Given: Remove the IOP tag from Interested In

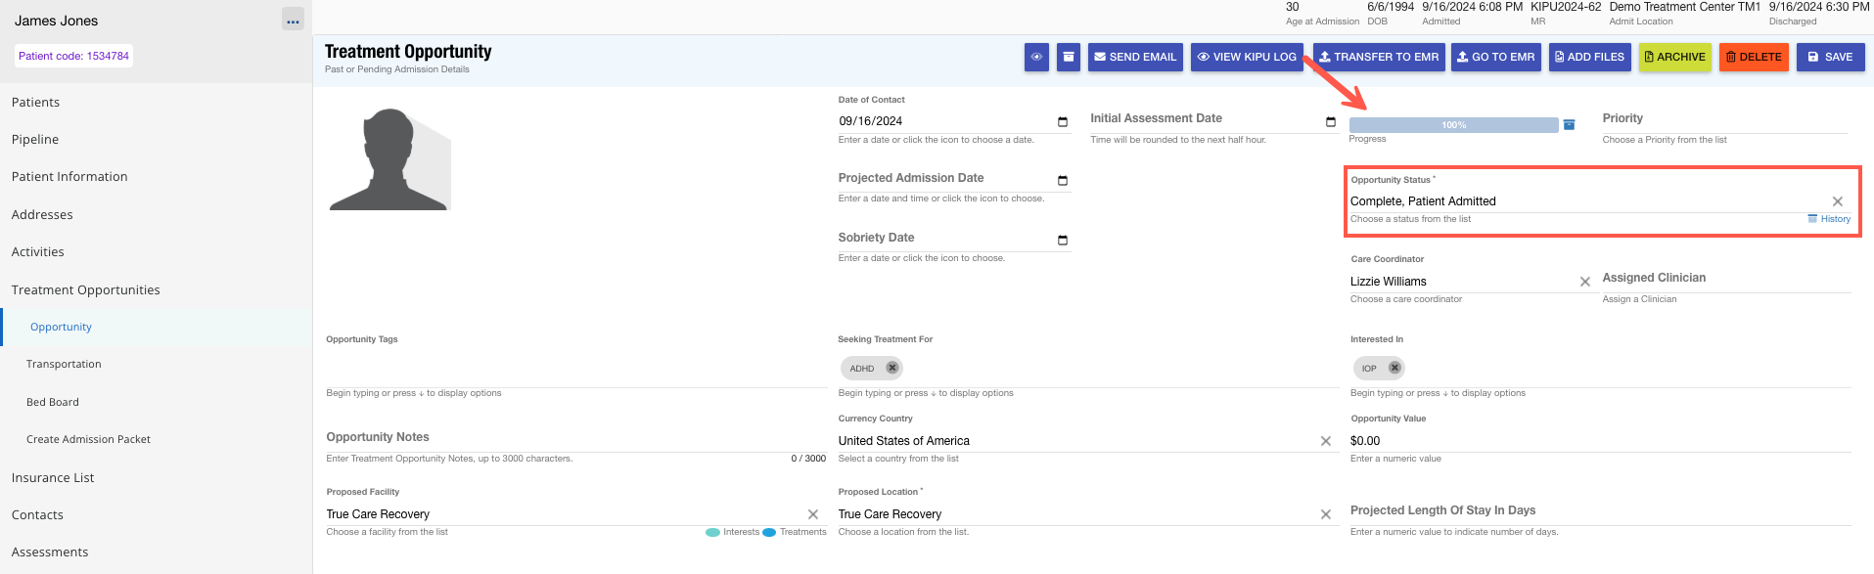Looking at the screenshot, I should coord(1394,368).
